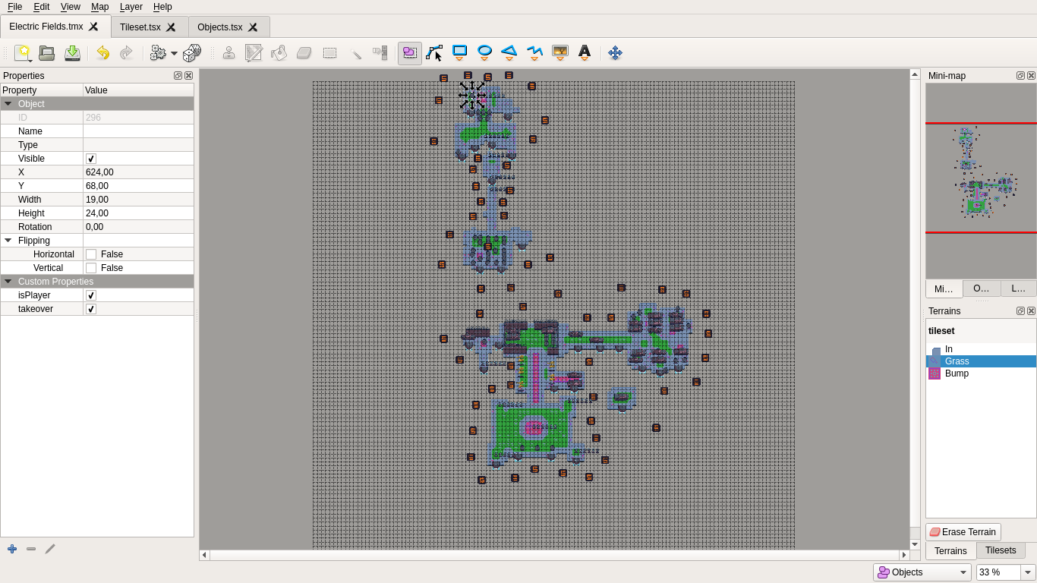Screen dimensions: 1037x583
Task: Open the File menu
Action: (x=14, y=7)
